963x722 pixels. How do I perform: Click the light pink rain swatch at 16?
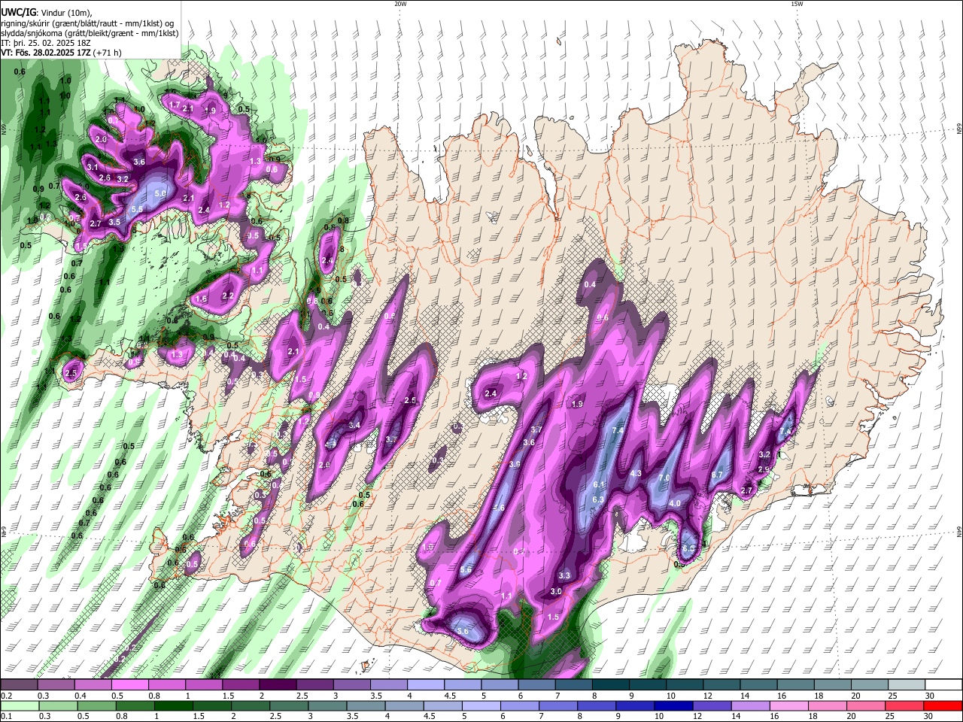790,705
